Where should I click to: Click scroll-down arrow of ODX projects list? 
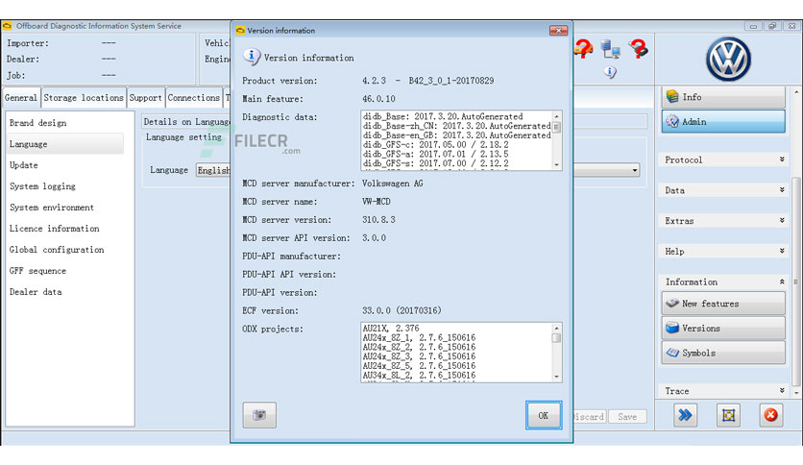(x=557, y=377)
